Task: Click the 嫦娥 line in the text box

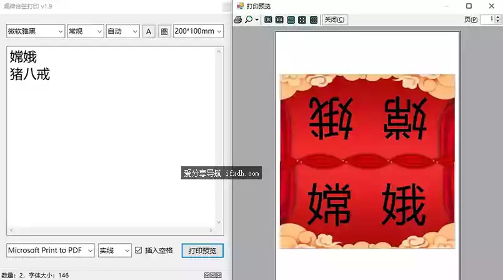Action: tap(23, 57)
